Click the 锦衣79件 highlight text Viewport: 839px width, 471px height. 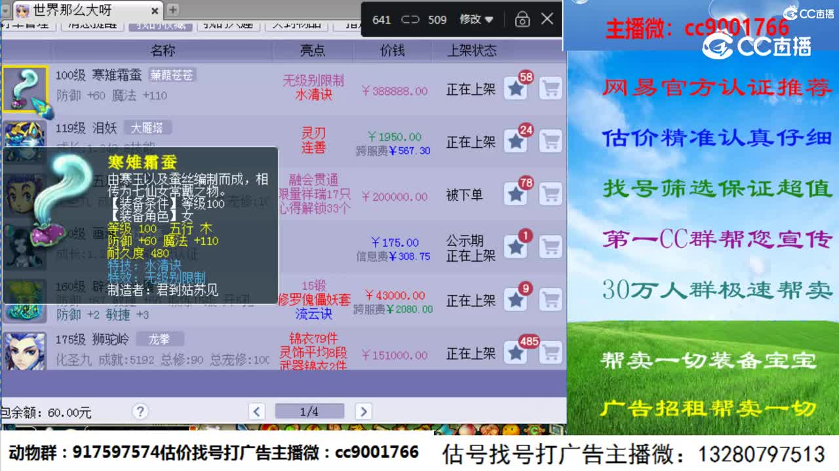[313, 339]
